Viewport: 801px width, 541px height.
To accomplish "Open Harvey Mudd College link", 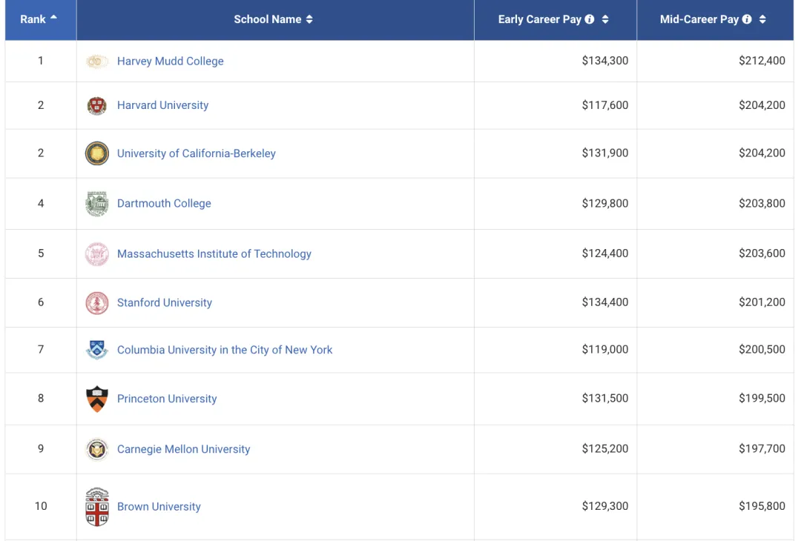I will click(170, 62).
